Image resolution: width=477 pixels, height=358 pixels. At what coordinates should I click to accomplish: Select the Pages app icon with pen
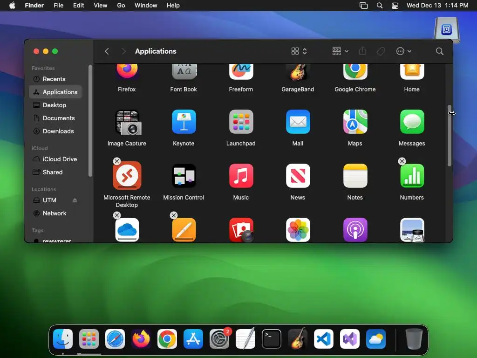click(184, 230)
